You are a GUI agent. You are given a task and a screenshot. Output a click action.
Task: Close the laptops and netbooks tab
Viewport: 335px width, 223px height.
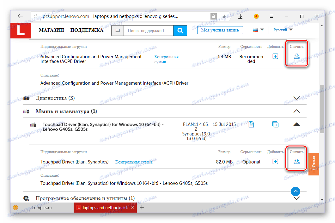pos(132,208)
